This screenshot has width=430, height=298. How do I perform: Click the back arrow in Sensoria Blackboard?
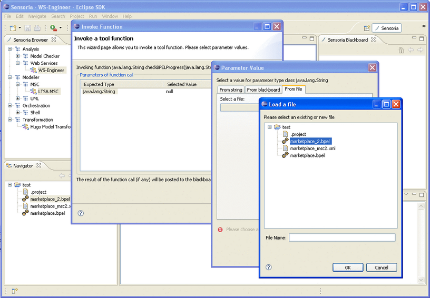click(411, 50)
